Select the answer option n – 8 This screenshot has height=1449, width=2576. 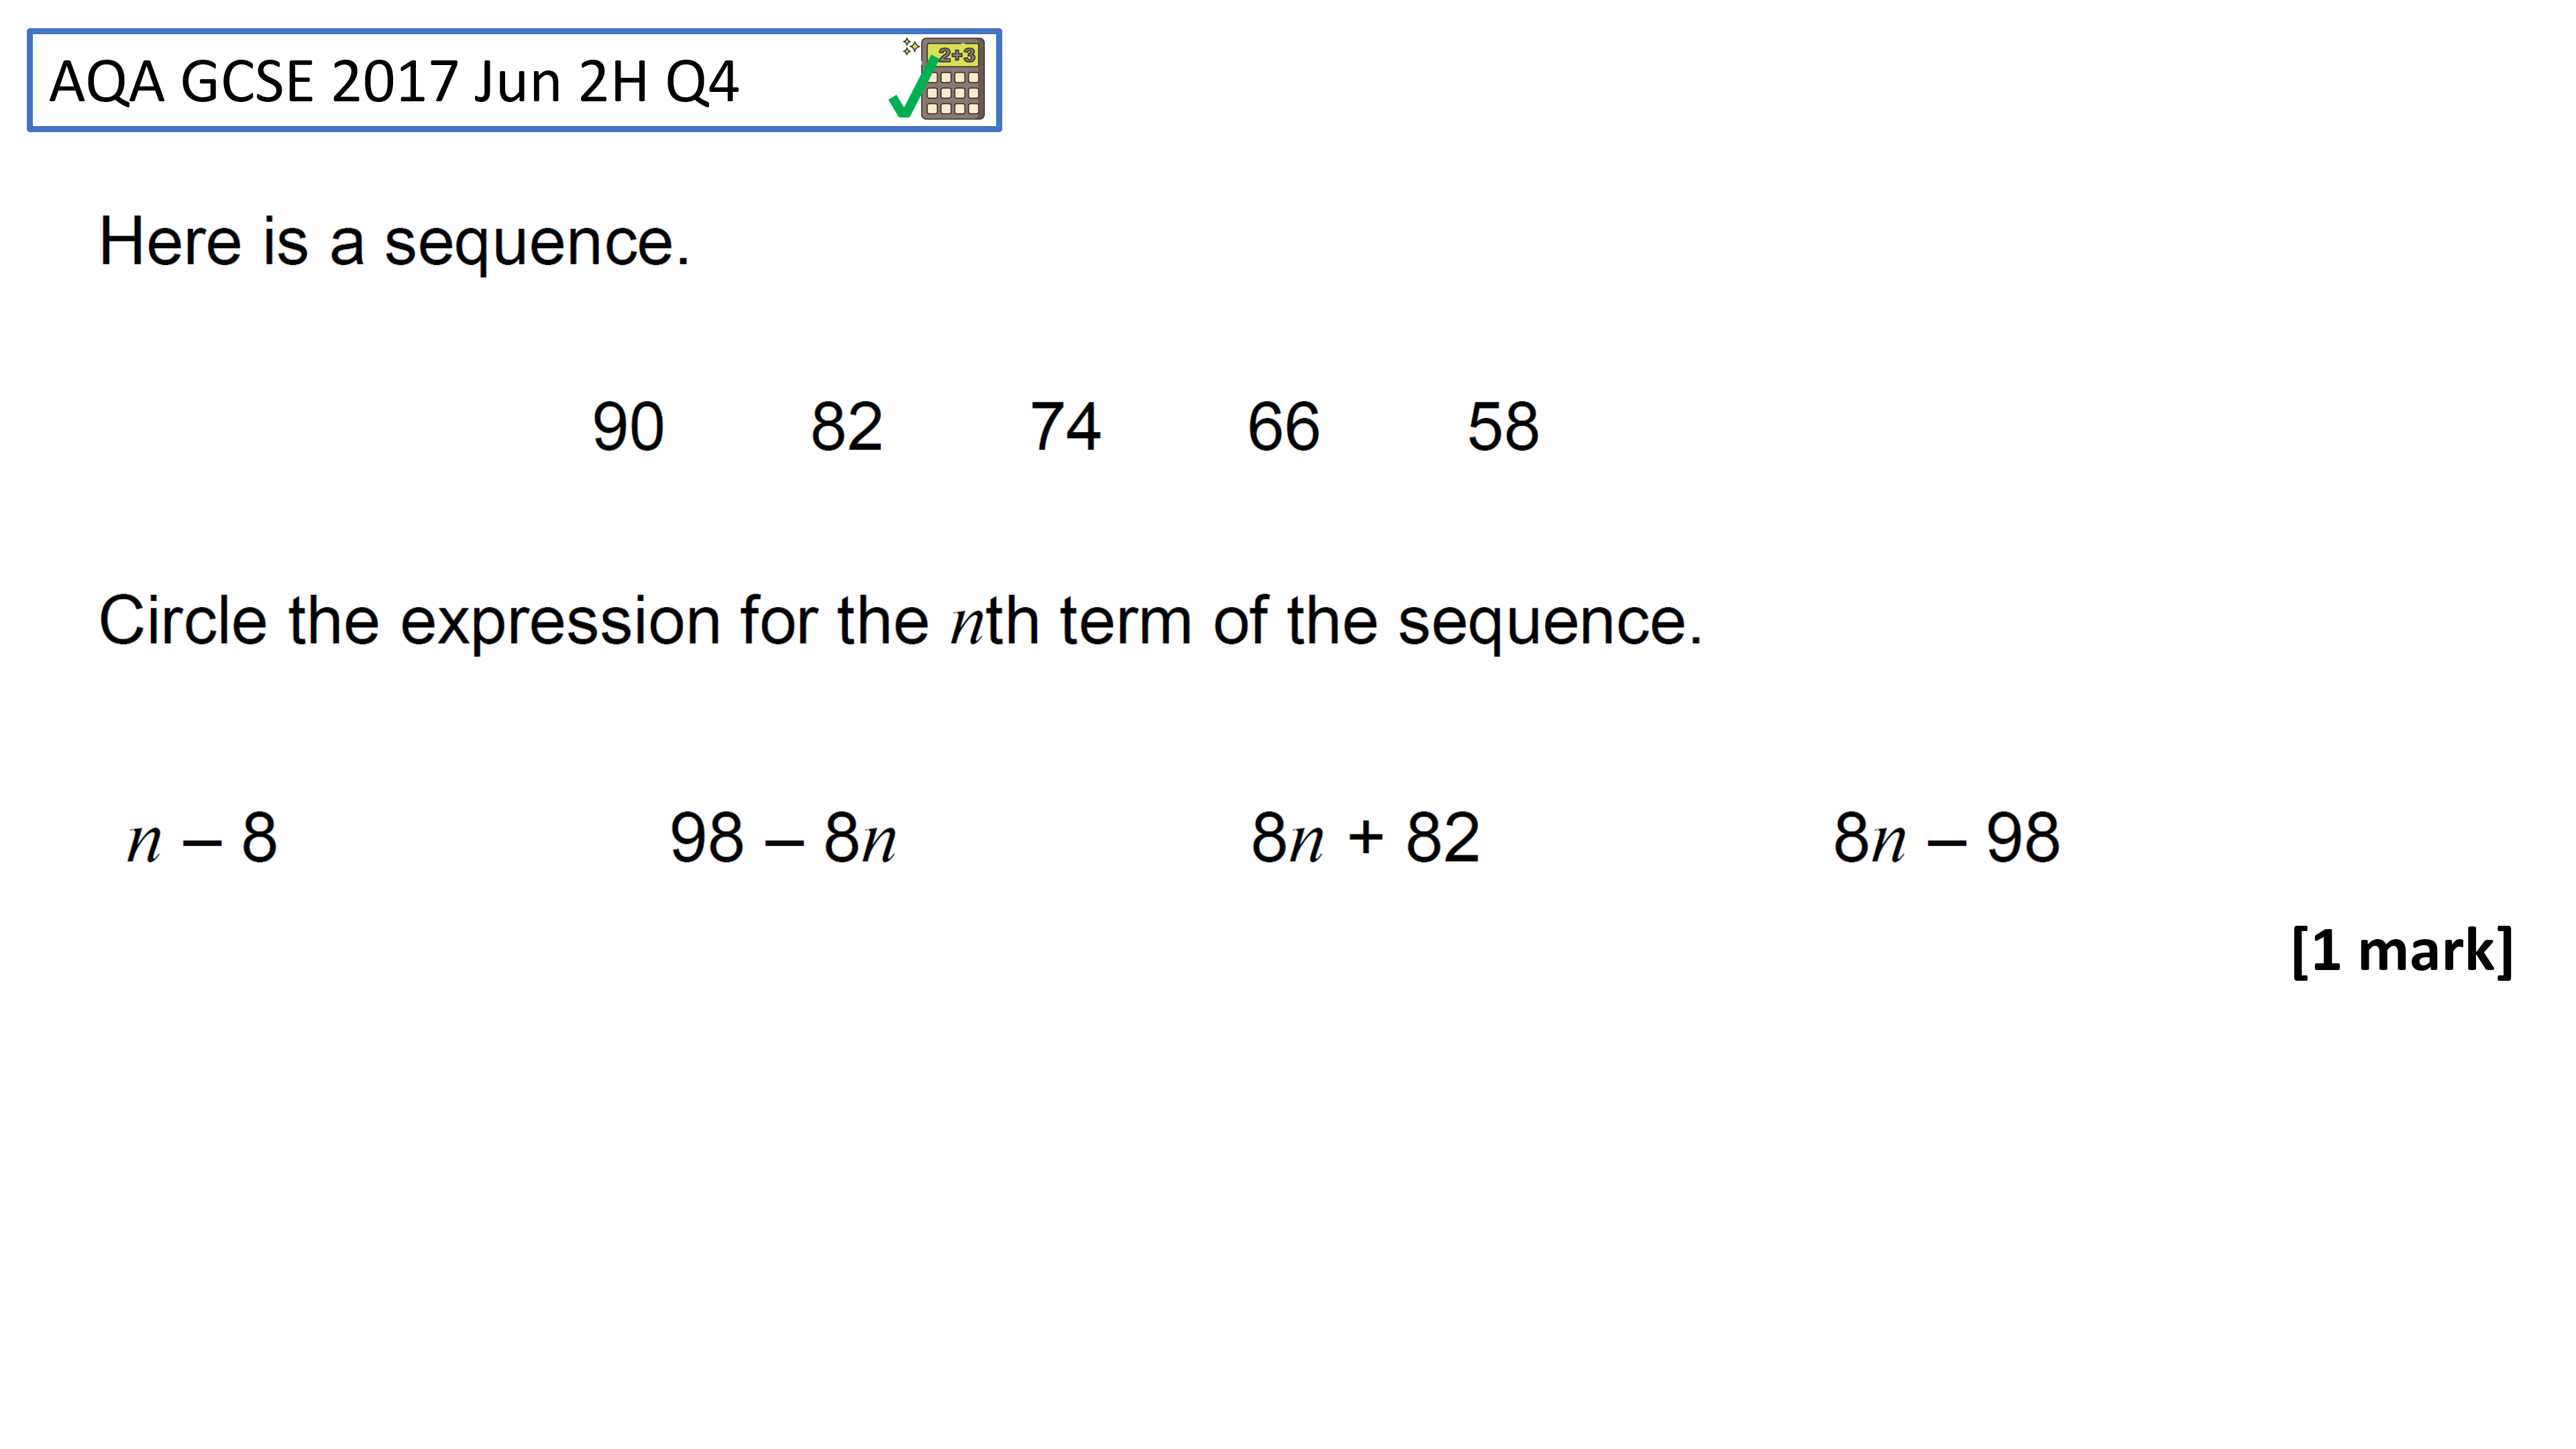point(203,838)
